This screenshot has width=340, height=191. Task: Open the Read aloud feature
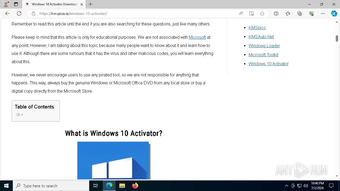241,14
